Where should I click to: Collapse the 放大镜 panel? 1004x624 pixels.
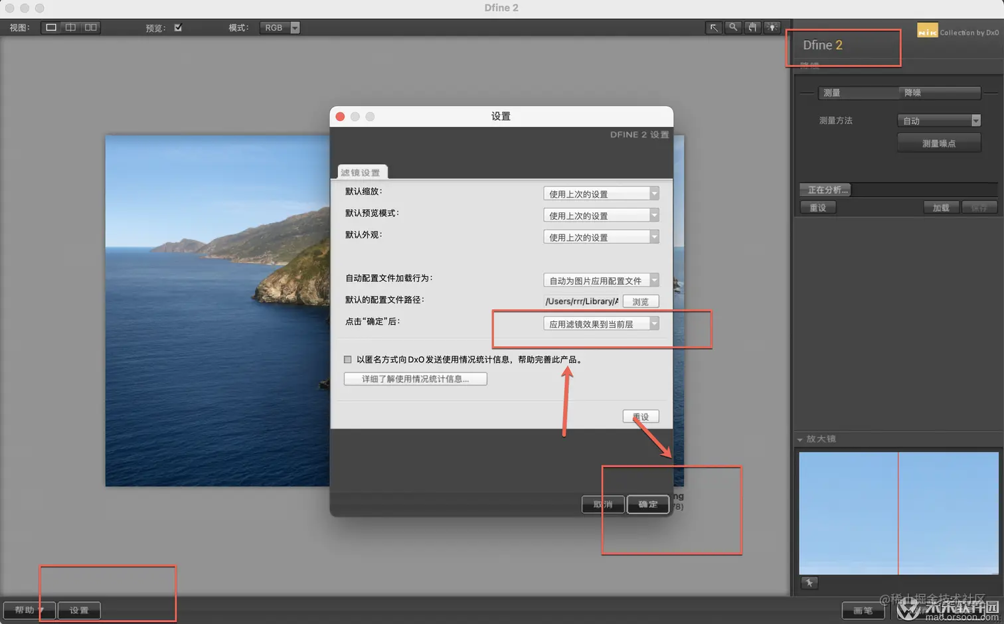coord(800,439)
